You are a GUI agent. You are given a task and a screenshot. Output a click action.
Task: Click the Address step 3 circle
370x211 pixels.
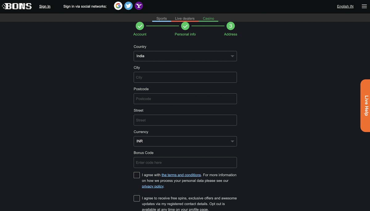click(230, 26)
